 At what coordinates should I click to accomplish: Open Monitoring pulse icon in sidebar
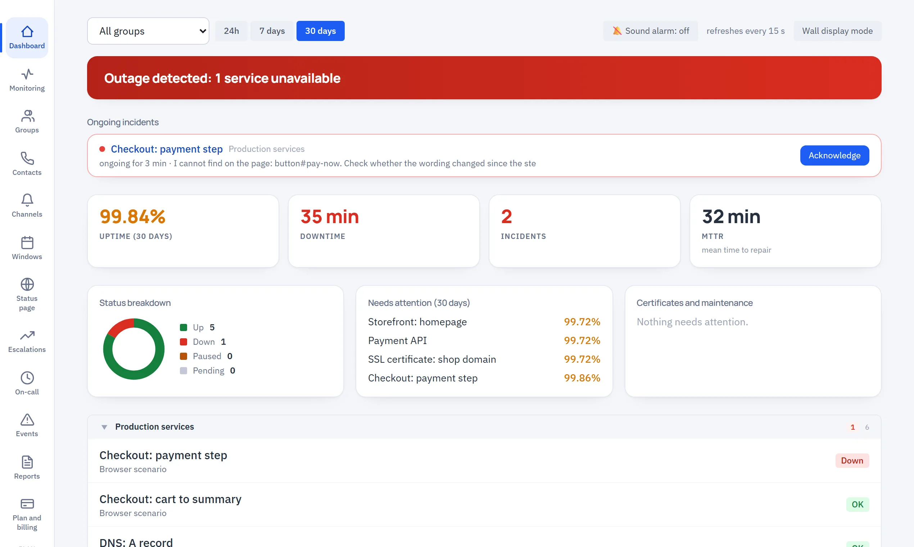click(27, 74)
